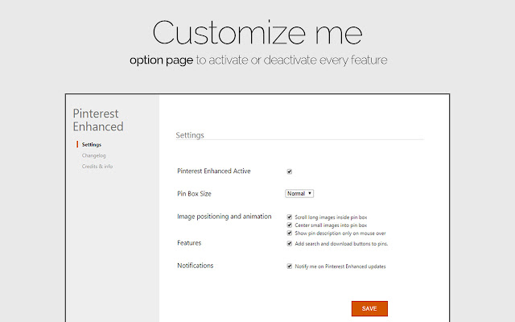Screen dimensions: 515x322
Task: Open the Settings sidebar tab
Action: click(92, 144)
